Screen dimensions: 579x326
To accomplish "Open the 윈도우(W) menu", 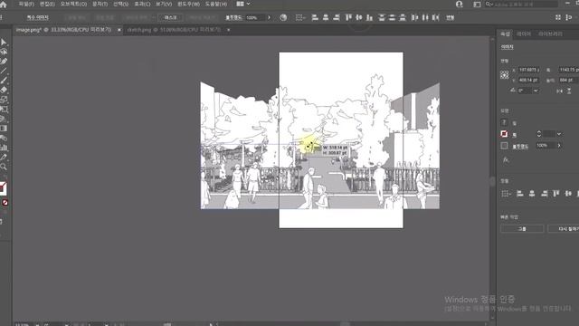I will pyautogui.click(x=188, y=4).
